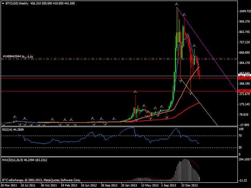Select the fractal arrow above the early 2013 spike

135,92
